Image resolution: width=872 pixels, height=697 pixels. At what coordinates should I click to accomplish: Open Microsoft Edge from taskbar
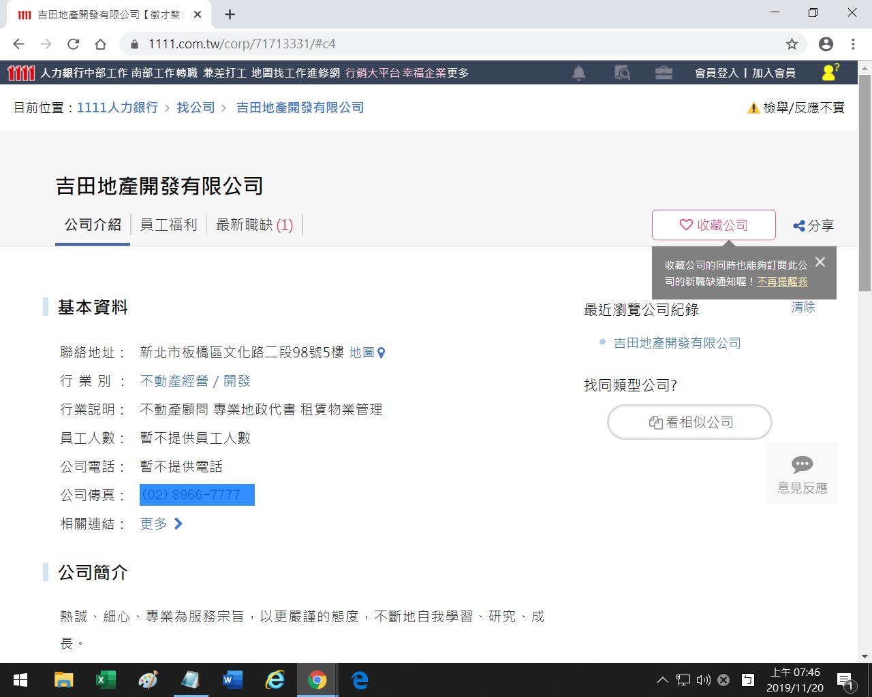click(x=360, y=680)
